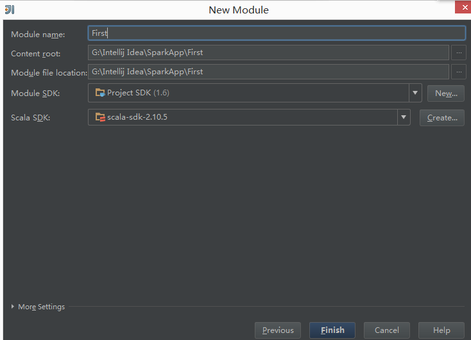Screen dimensions: 471x340
Task: Click the New Module title text
Action: (x=239, y=10)
